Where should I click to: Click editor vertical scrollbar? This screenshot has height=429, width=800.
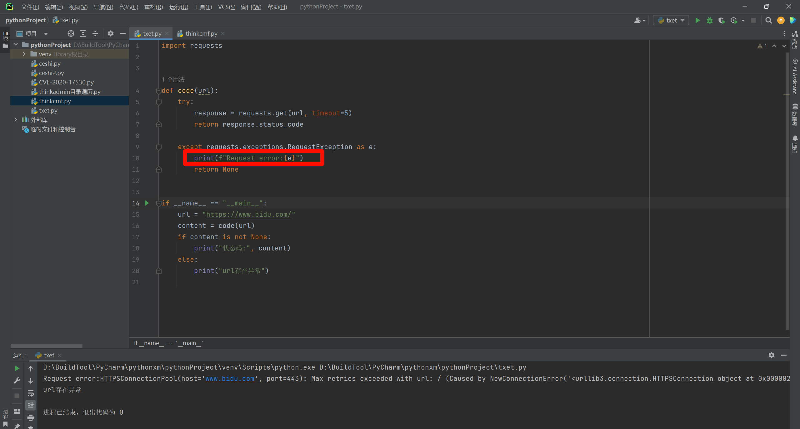coord(787,191)
